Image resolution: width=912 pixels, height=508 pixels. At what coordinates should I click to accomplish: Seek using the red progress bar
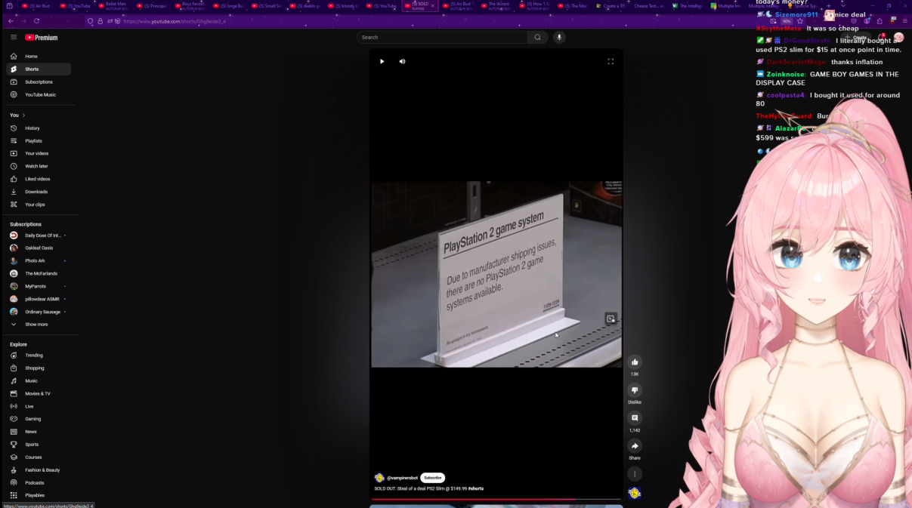tap(496, 499)
